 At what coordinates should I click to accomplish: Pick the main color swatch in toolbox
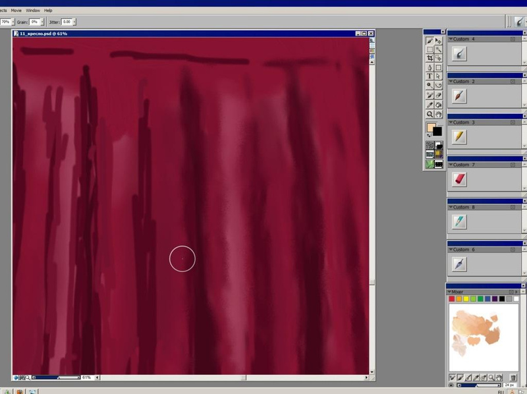click(x=431, y=127)
